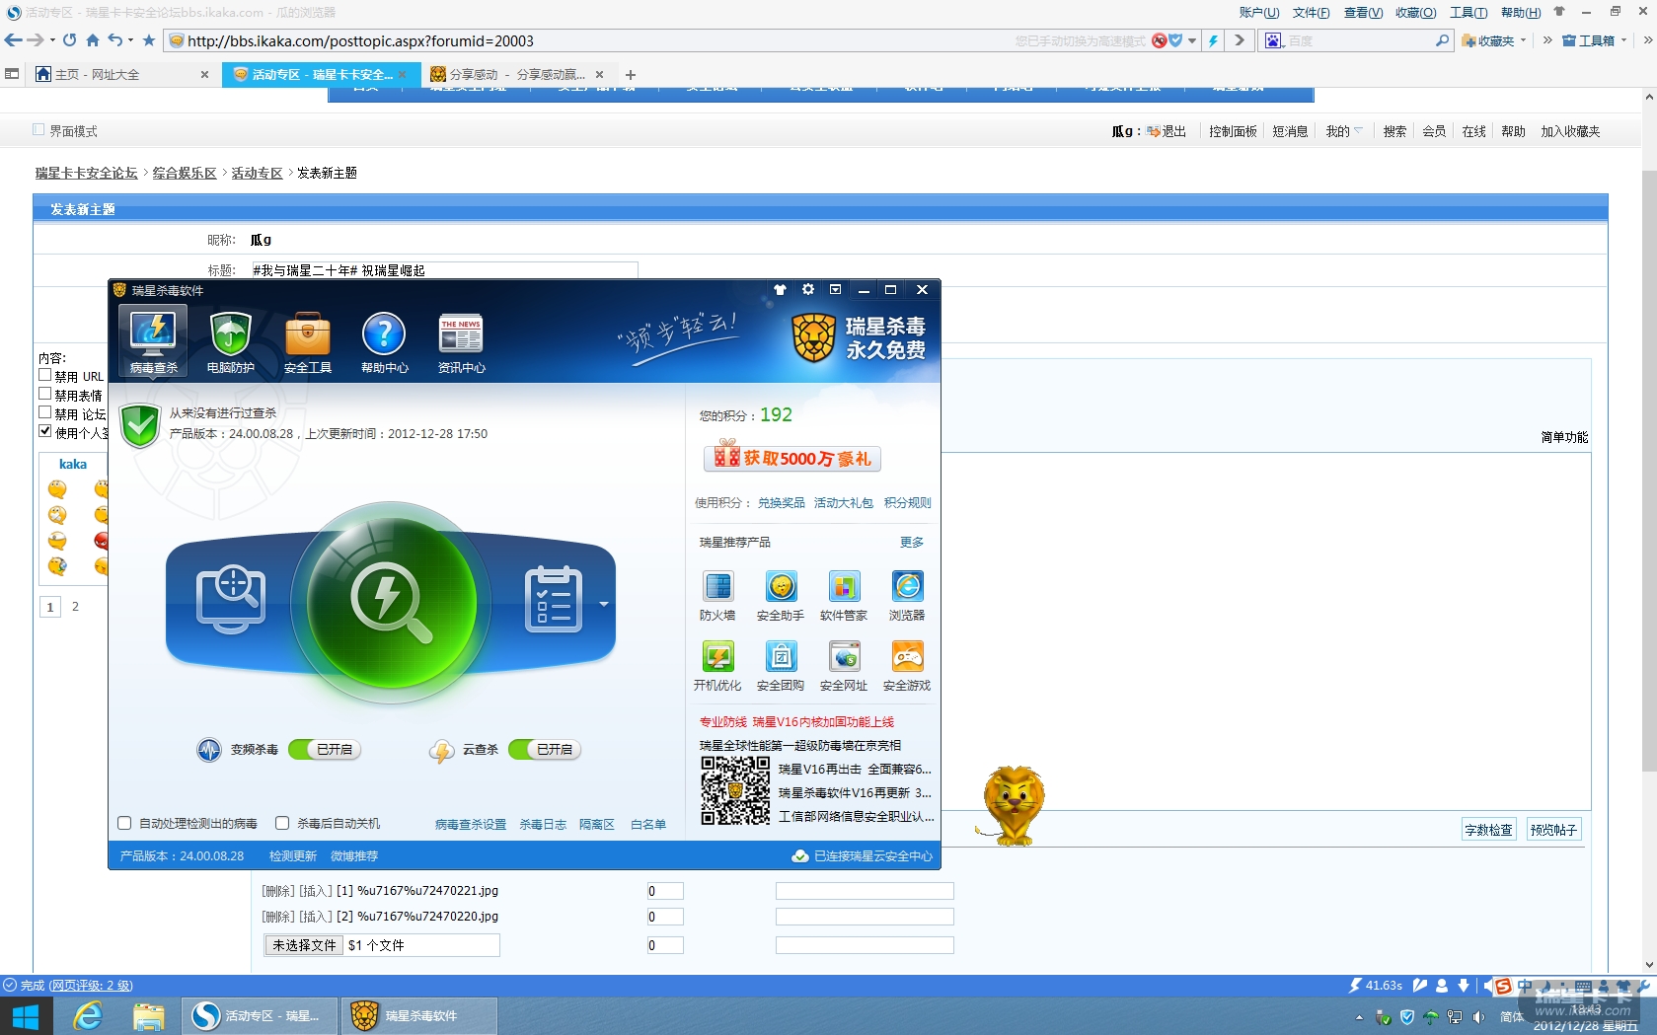Image resolution: width=1657 pixels, height=1035 pixels.
Task: Launch the 浏览器 browser product icon
Action: [x=907, y=595]
